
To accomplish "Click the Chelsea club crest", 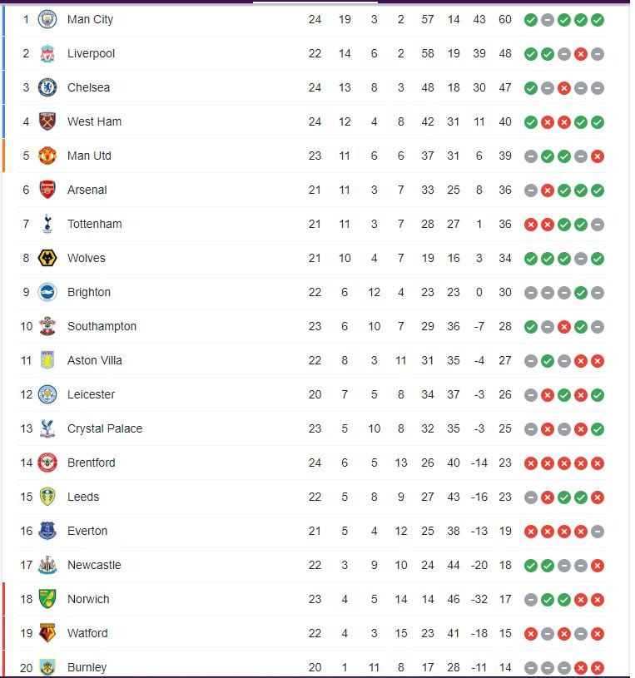I will [47, 87].
